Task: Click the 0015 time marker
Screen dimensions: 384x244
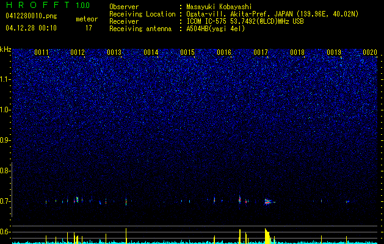Action: (x=187, y=52)
